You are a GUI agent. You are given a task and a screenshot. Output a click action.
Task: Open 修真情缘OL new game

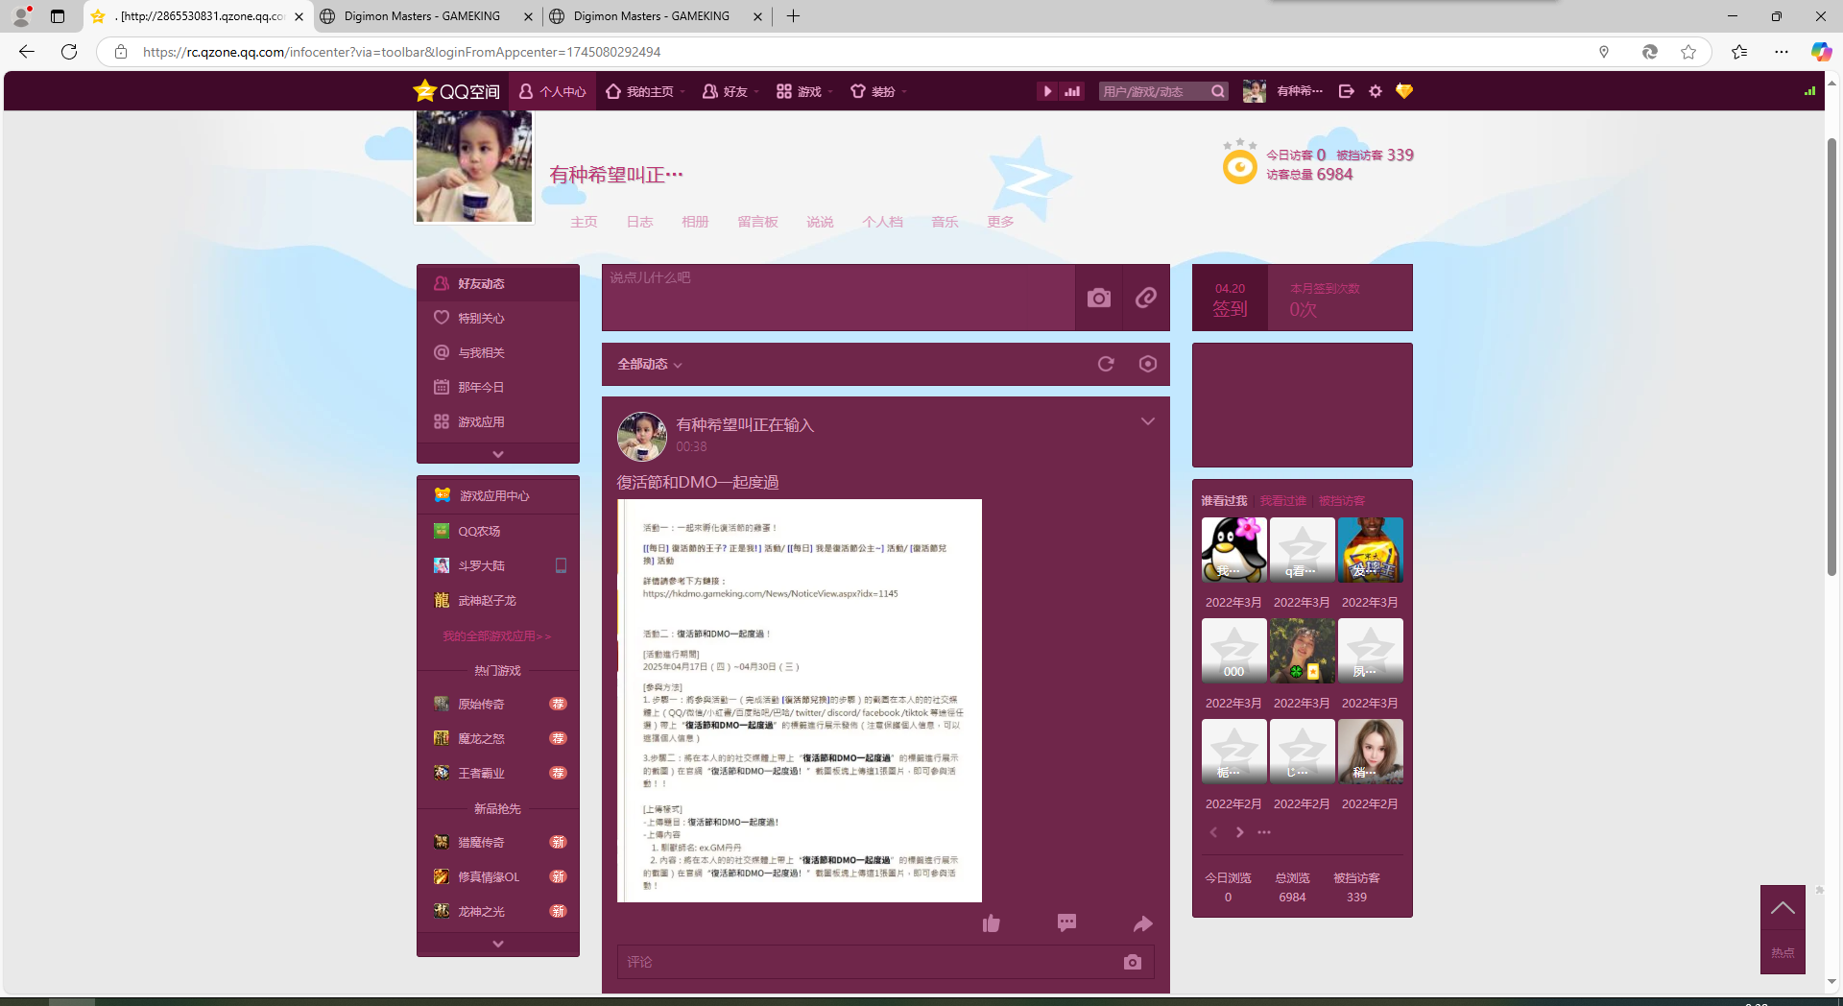tap(498, 876)
